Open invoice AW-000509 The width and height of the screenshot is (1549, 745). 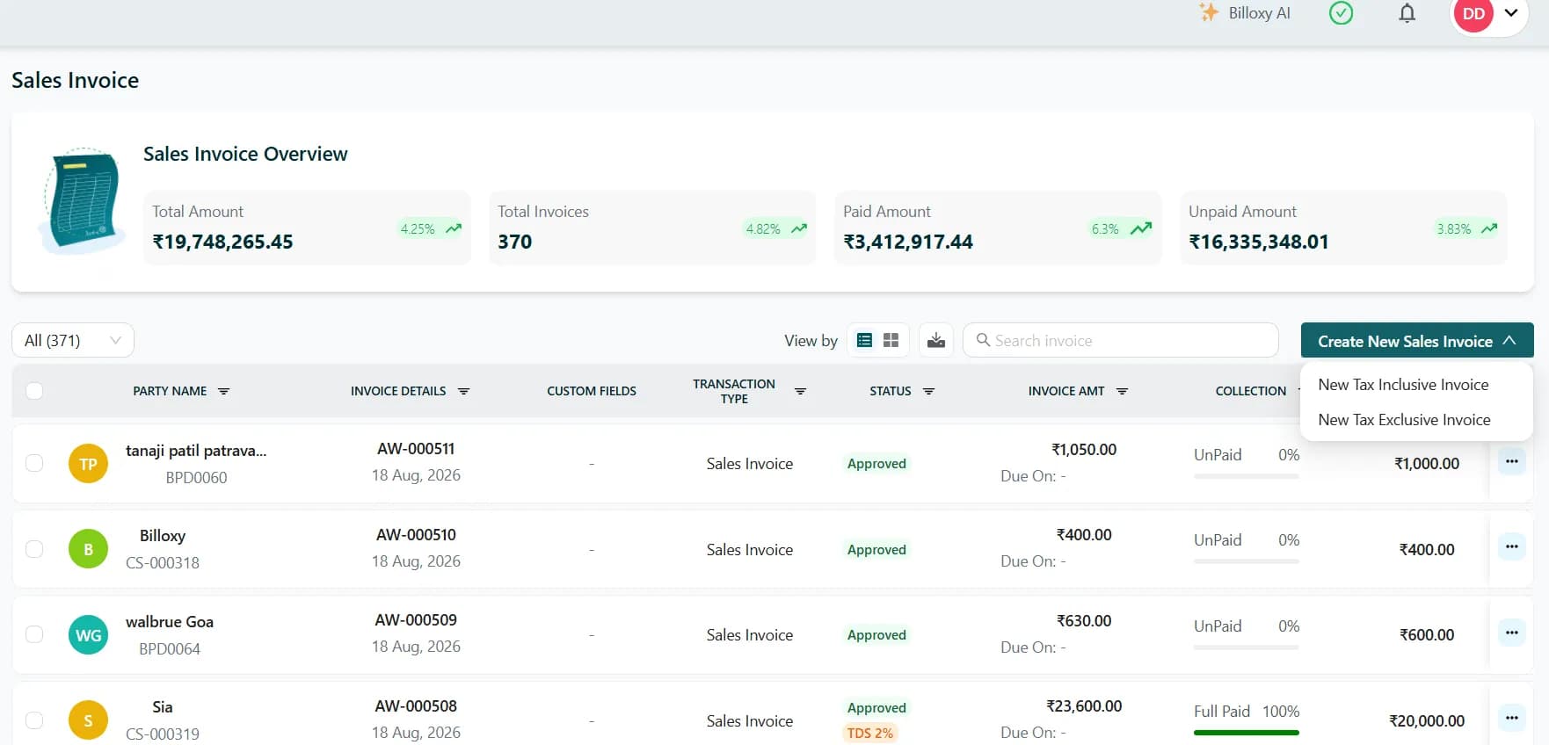(x=416, y=620)
